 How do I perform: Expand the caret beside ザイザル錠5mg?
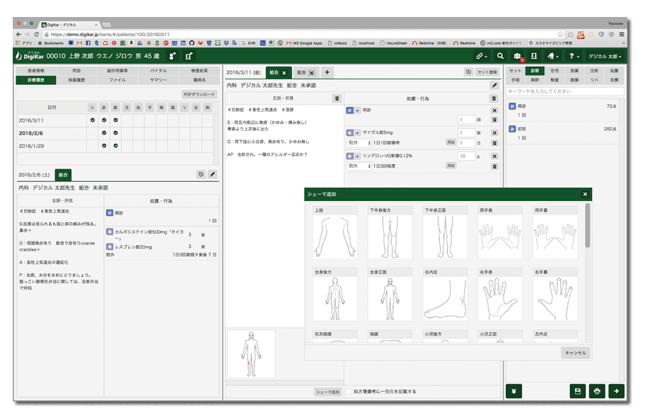click(x=357, y=133)
